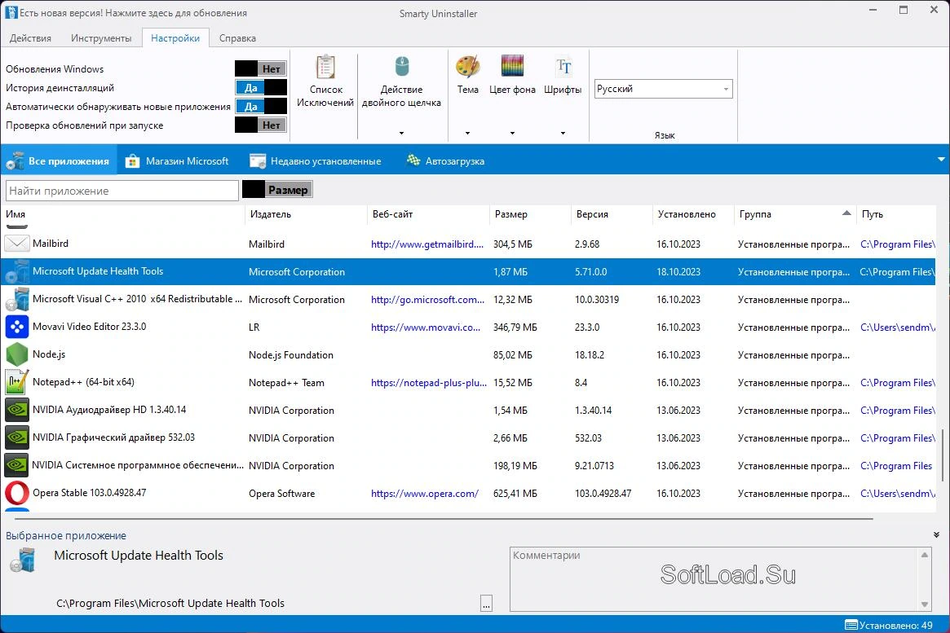Screen dimensions: 950x633
Task: Sort by the Размер column header
Action: pyautogui.click(x=530, y=214)
